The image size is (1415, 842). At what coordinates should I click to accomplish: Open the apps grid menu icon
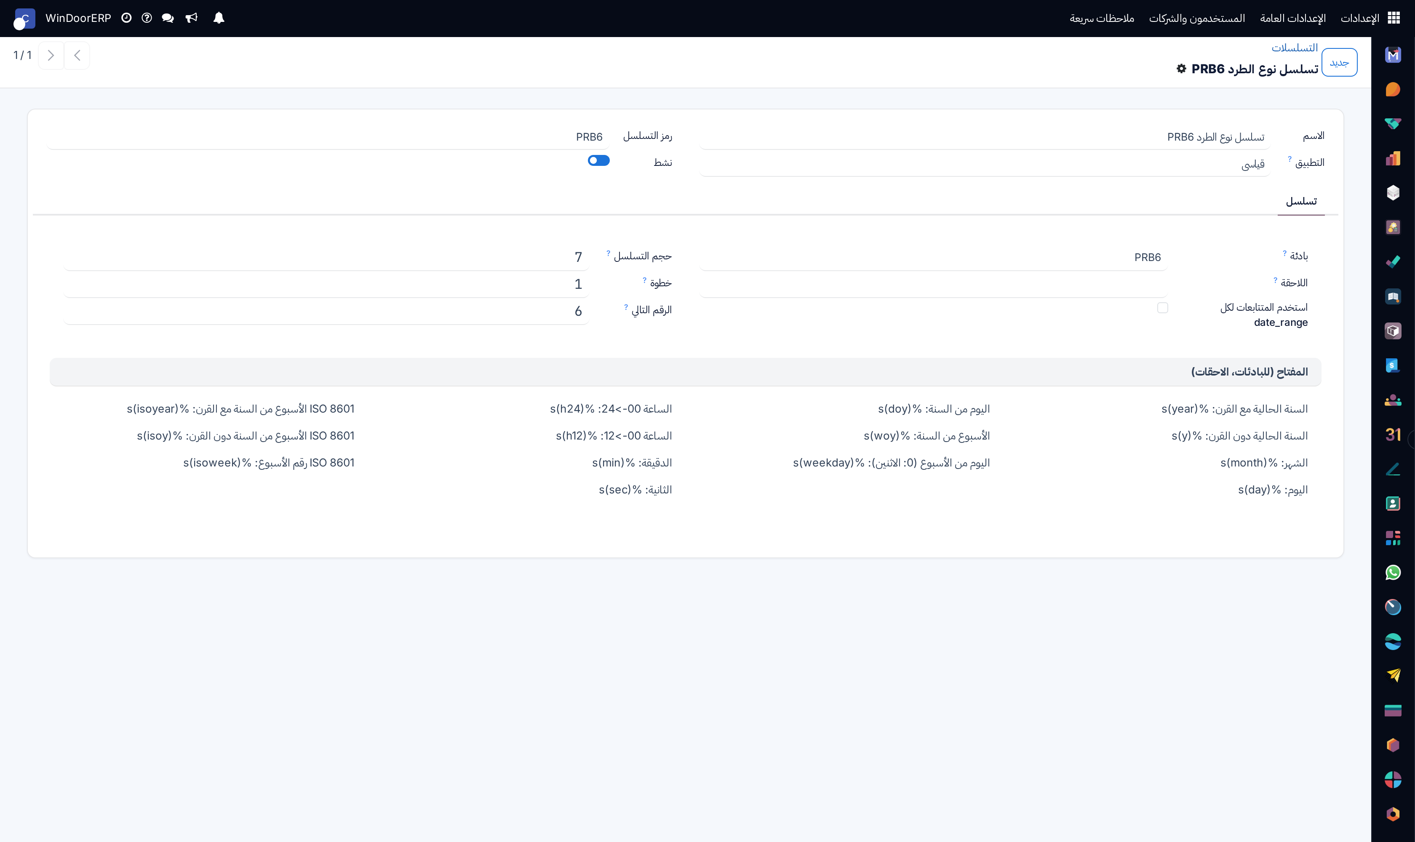[x=1394, y=18]
